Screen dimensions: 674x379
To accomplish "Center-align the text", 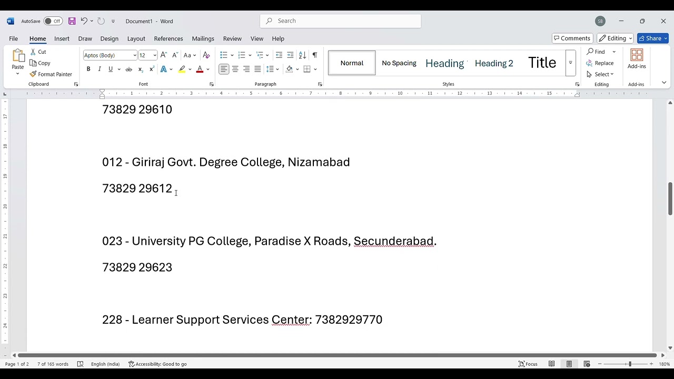I will click(x=235, y=69).
